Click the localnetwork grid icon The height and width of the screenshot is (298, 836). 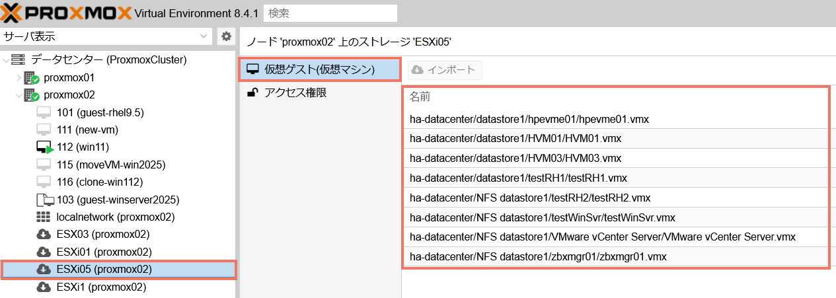(x=44, y=217)
